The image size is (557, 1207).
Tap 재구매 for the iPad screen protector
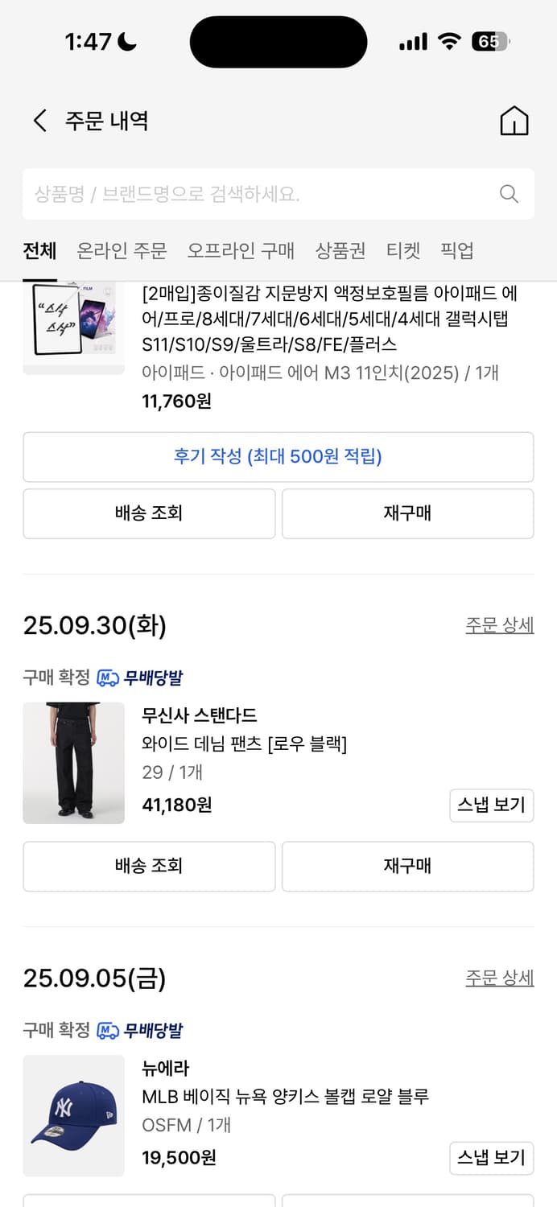coord(407,513)
